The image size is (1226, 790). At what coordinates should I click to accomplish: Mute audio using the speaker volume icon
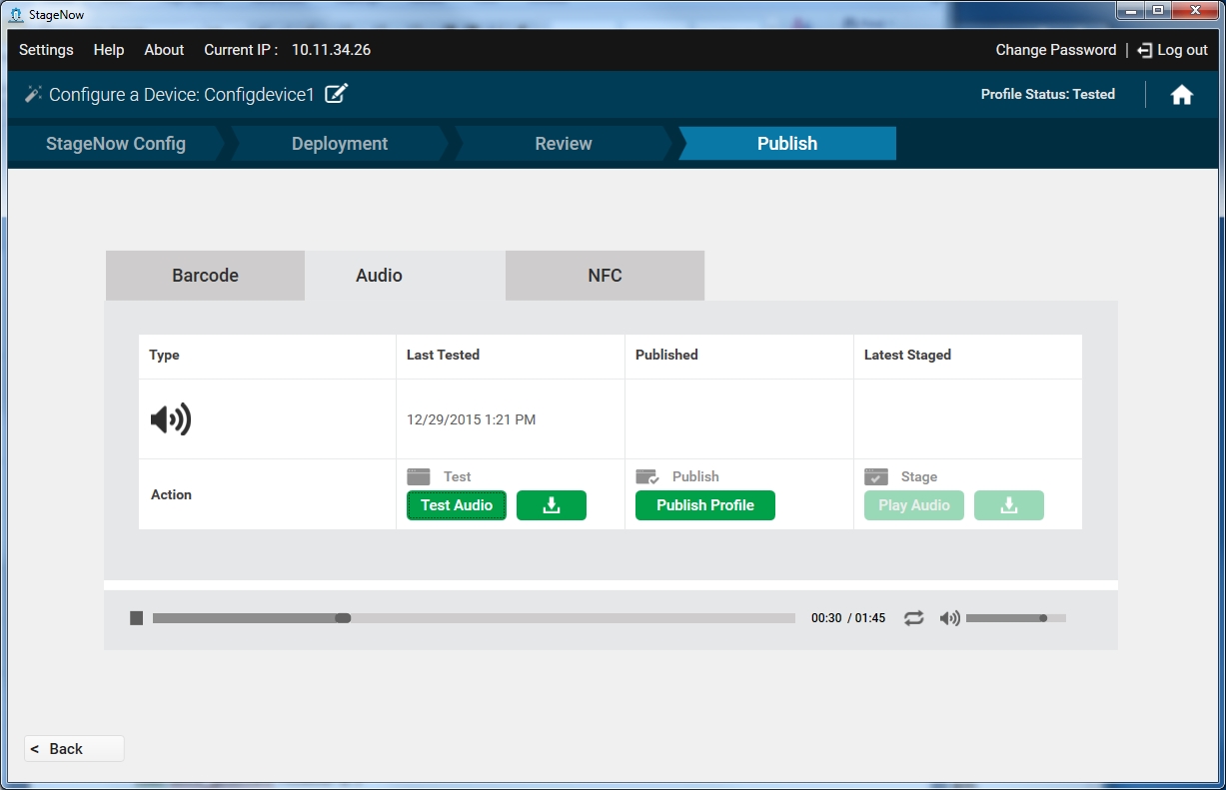(x=949, y=618)
